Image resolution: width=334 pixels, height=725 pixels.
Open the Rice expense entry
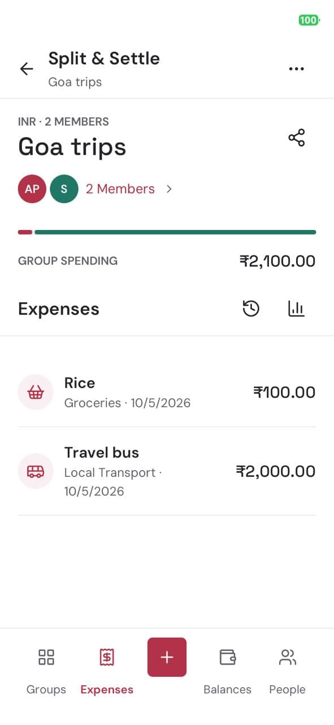point(167,393)
